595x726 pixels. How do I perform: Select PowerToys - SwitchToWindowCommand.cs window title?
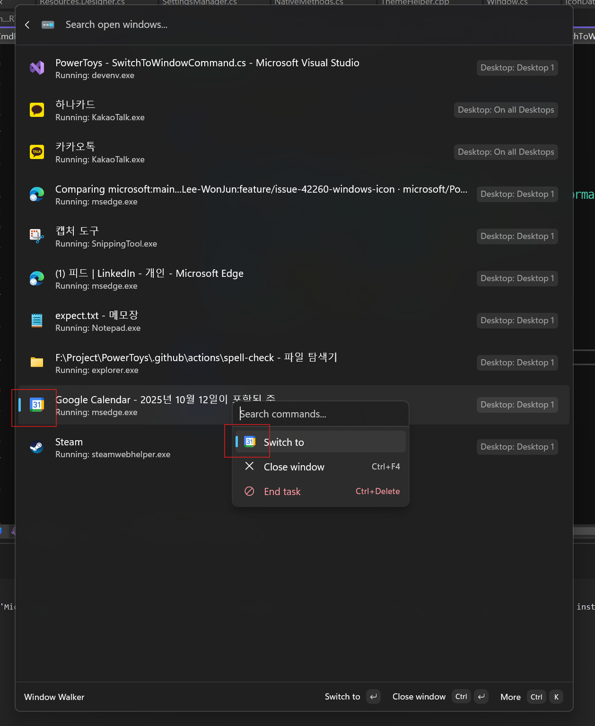coord(207,63)
